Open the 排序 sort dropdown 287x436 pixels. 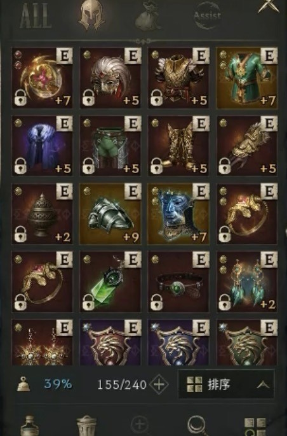(x=226, y=384)
